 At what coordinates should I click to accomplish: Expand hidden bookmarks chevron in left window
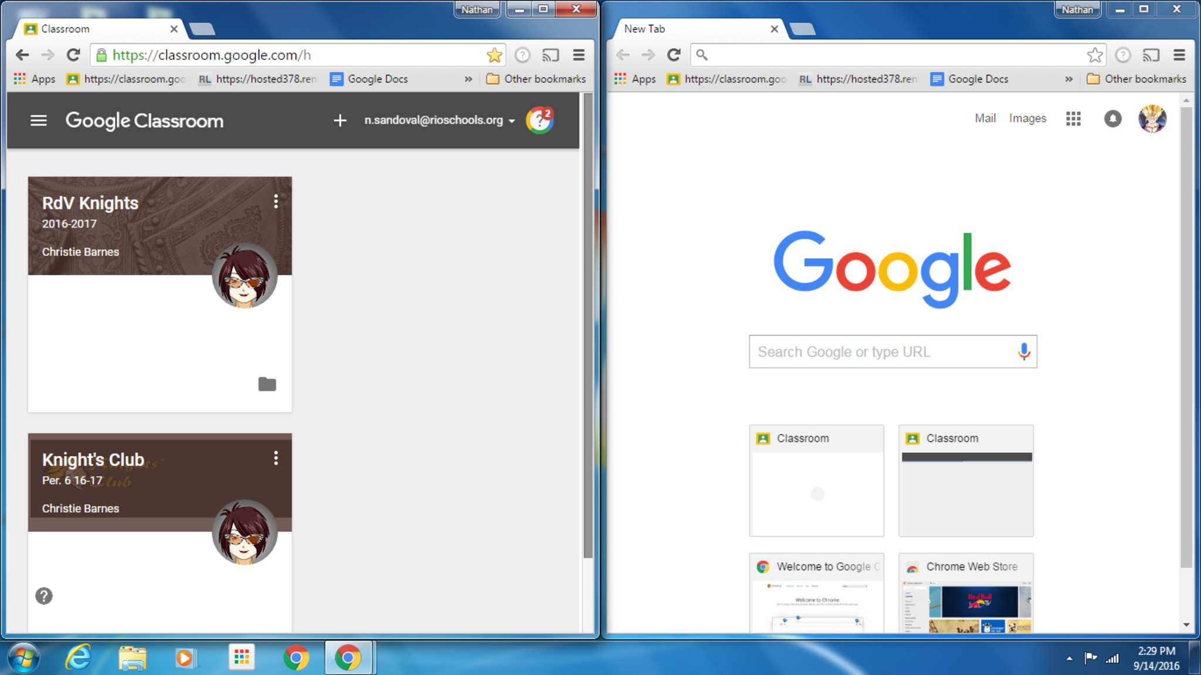468,79
